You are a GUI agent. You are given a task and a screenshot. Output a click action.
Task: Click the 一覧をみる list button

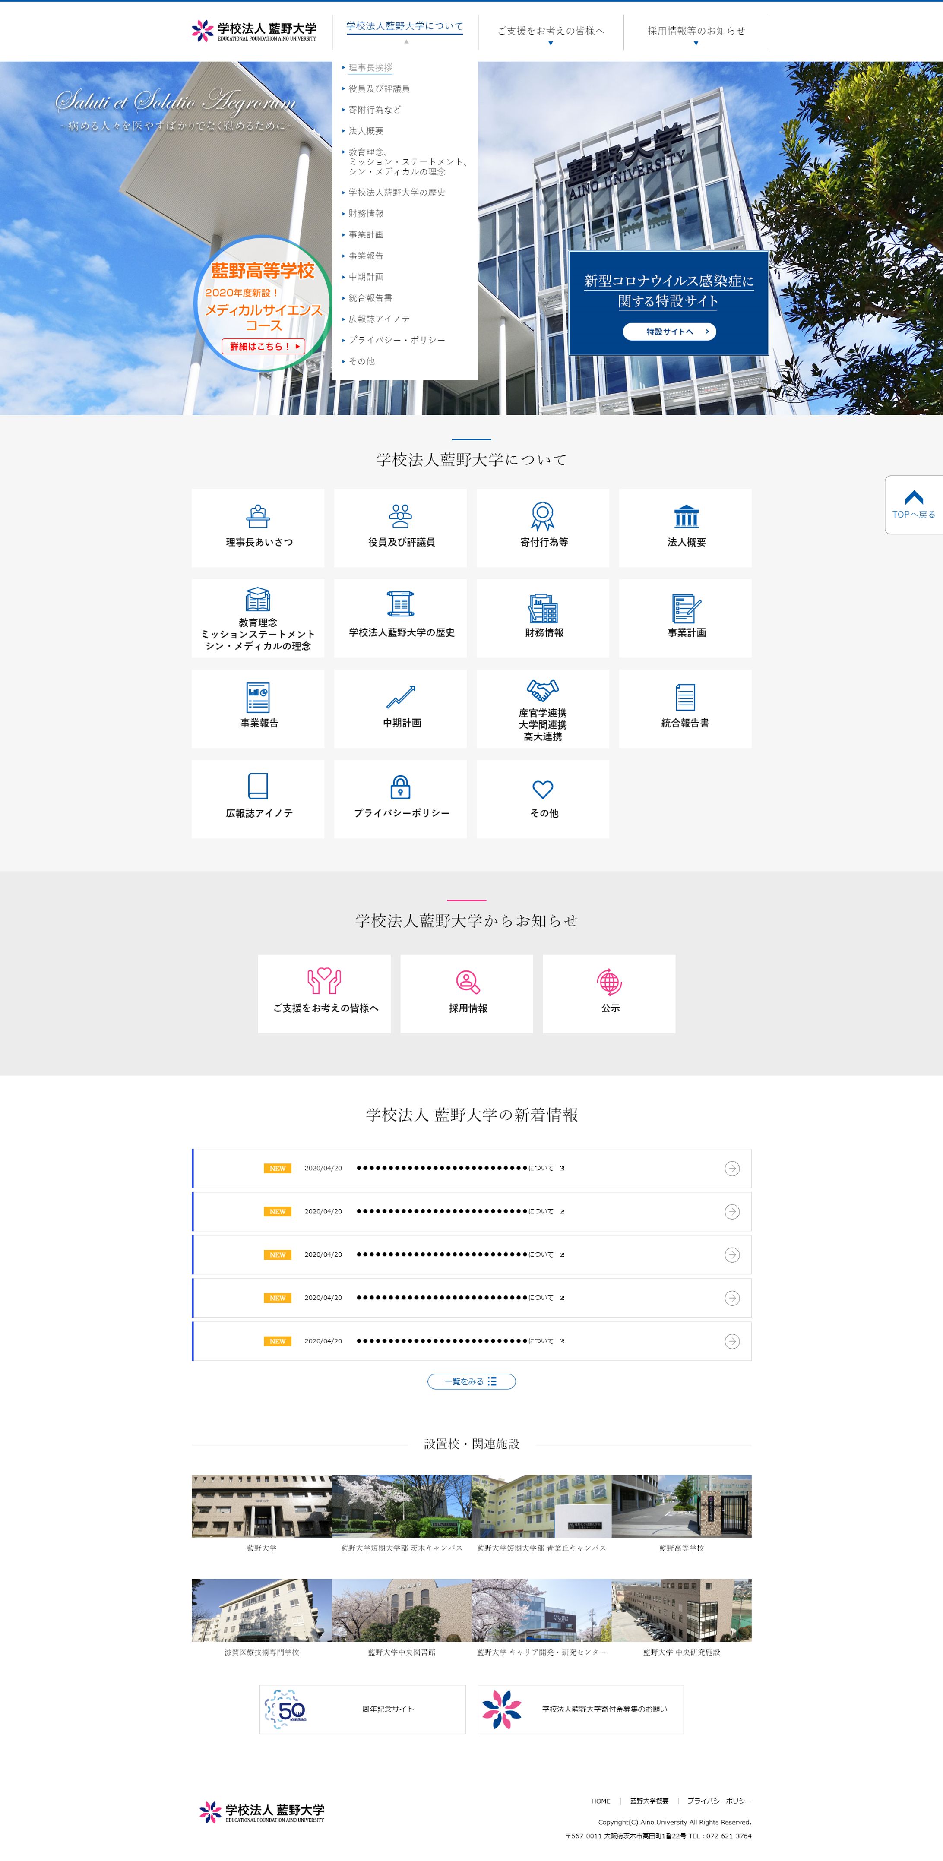(x=471, y=1381)
